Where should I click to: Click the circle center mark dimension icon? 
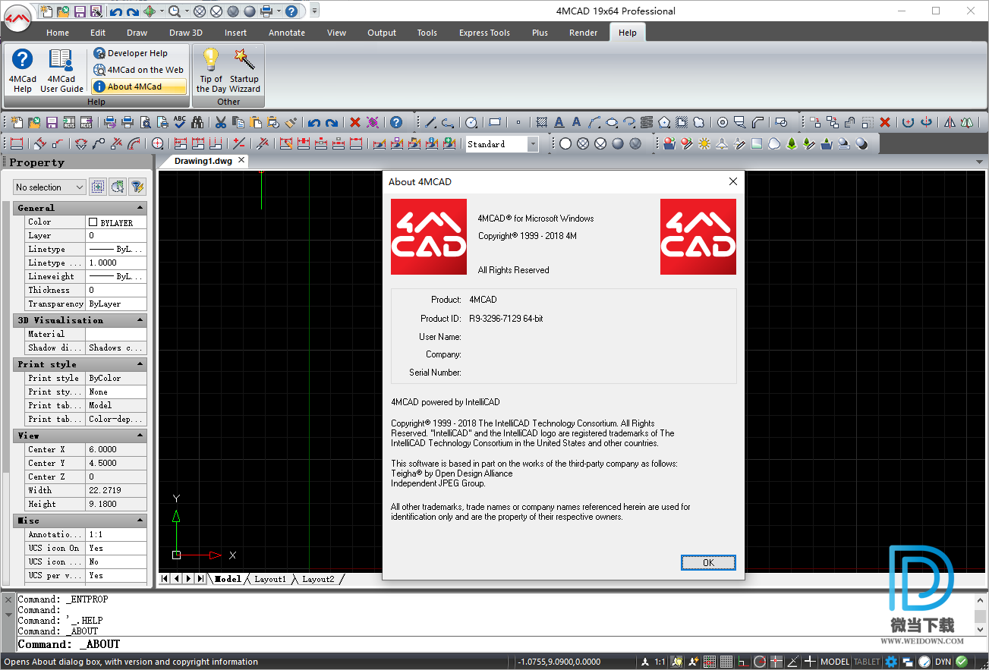pyautogui.click(x=157, y=143)
